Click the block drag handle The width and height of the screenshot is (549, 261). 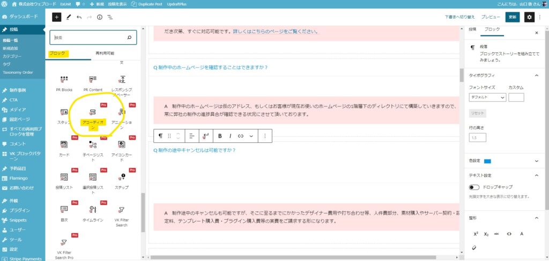(x=169, y=136)
